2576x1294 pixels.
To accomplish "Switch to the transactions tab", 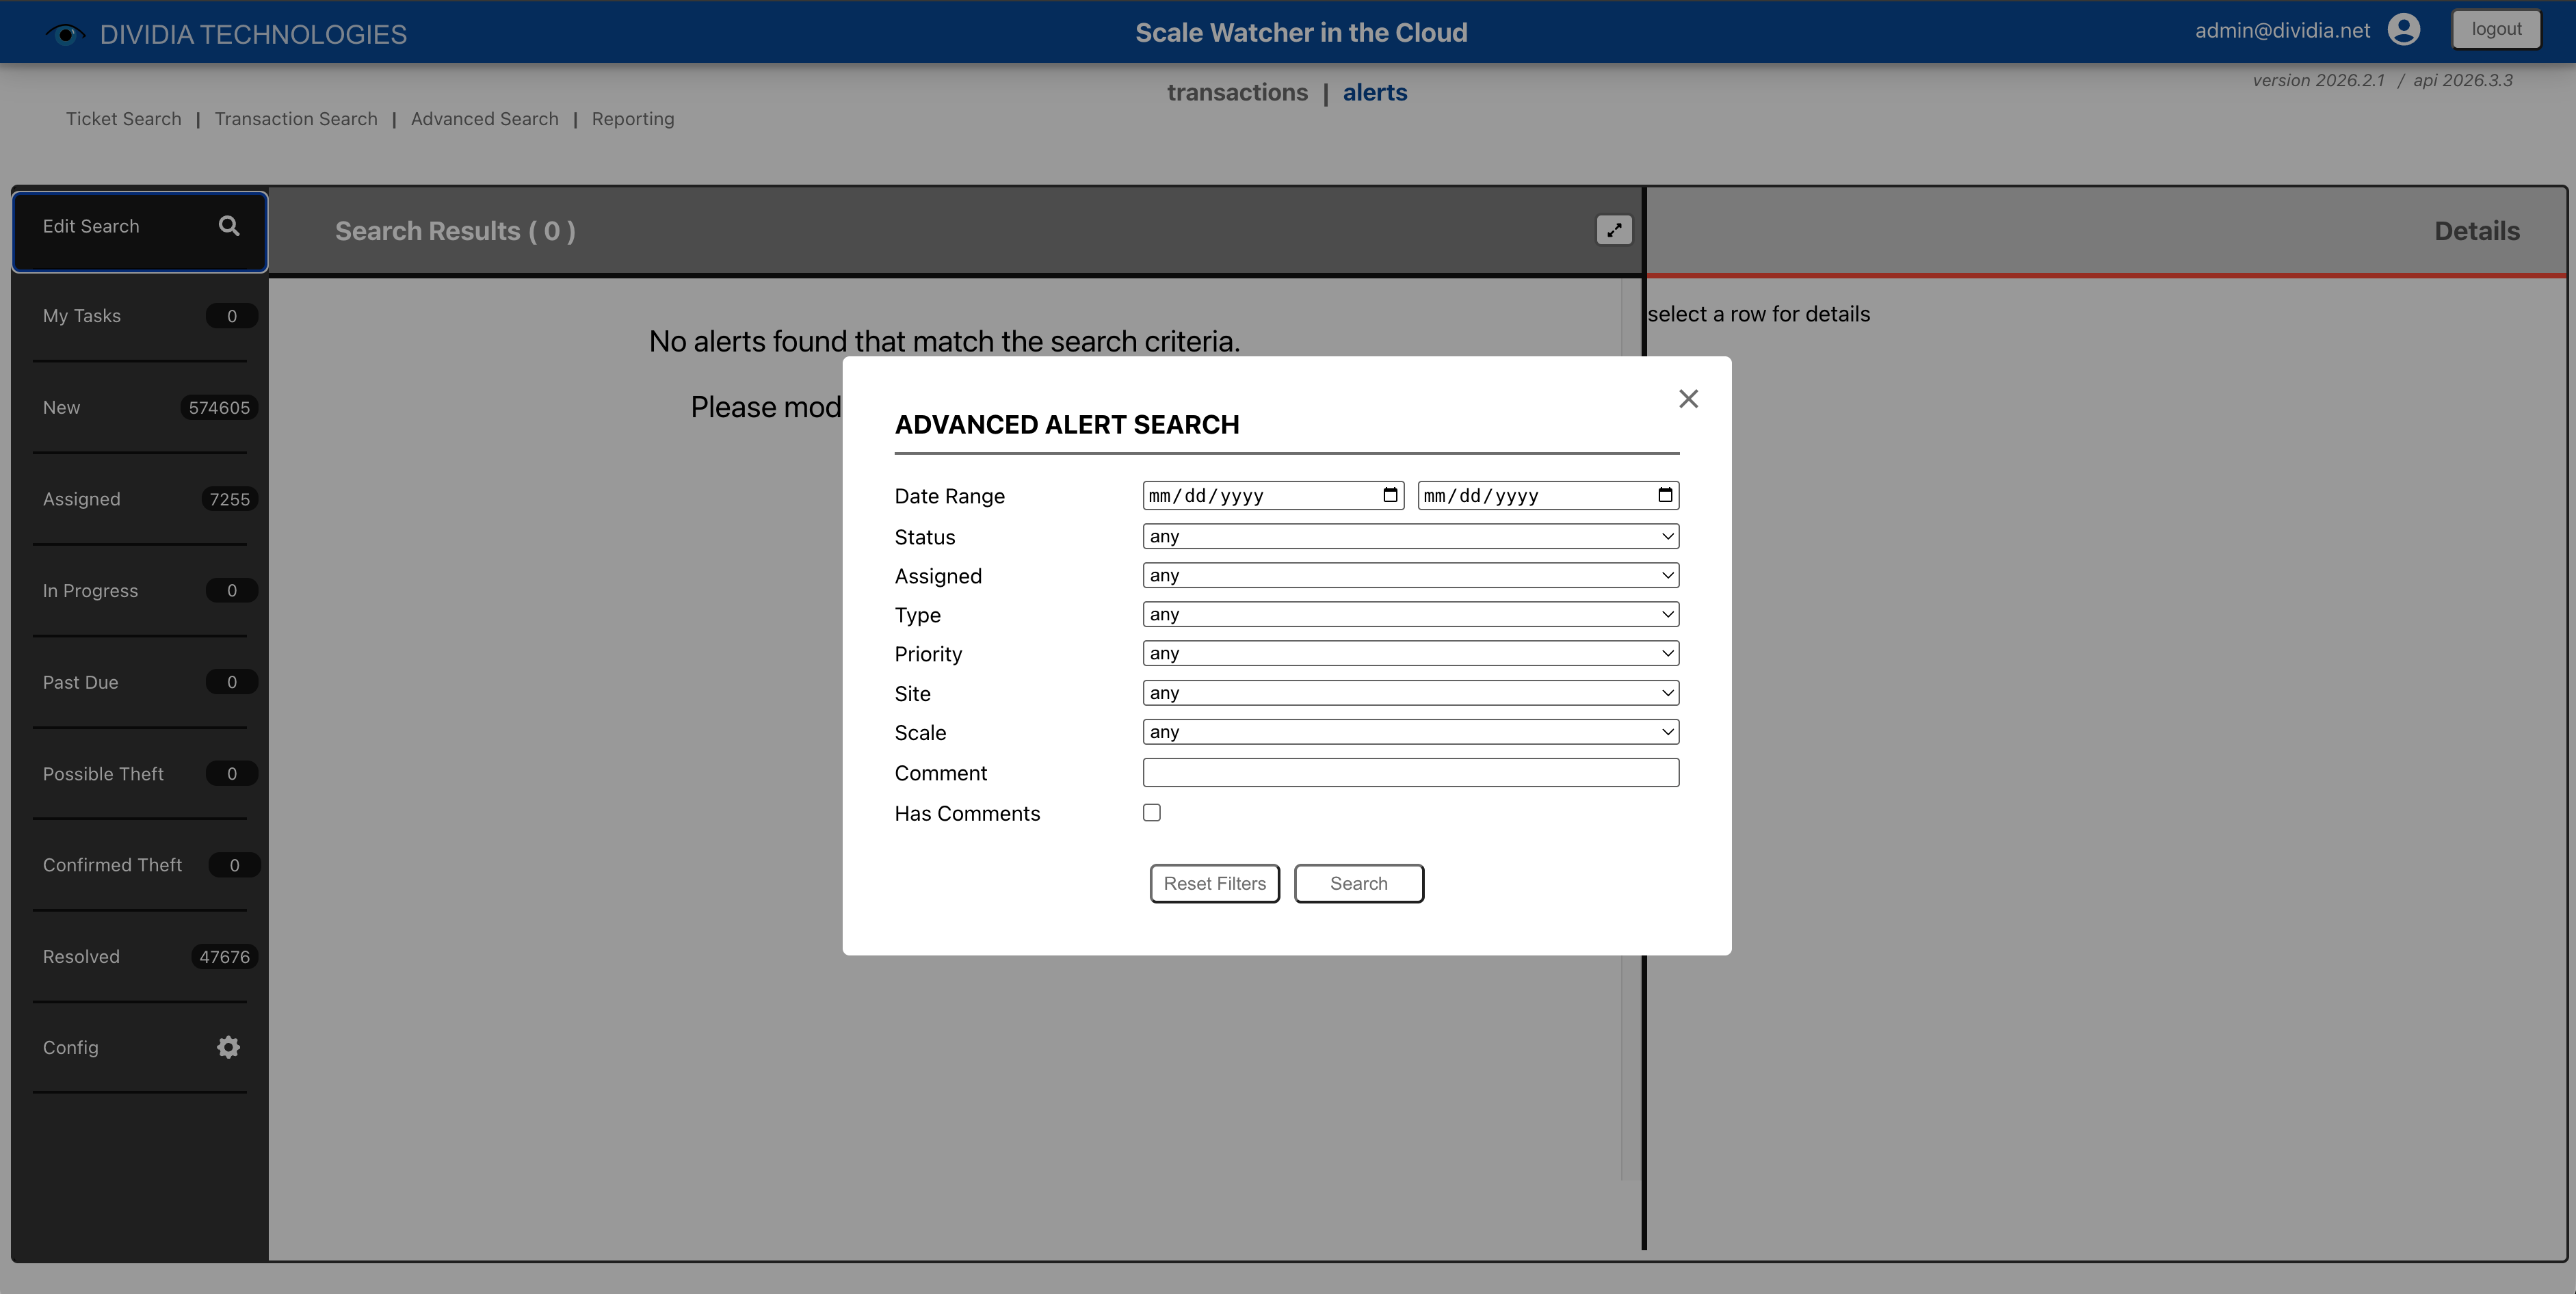I will pos(1238,92).
